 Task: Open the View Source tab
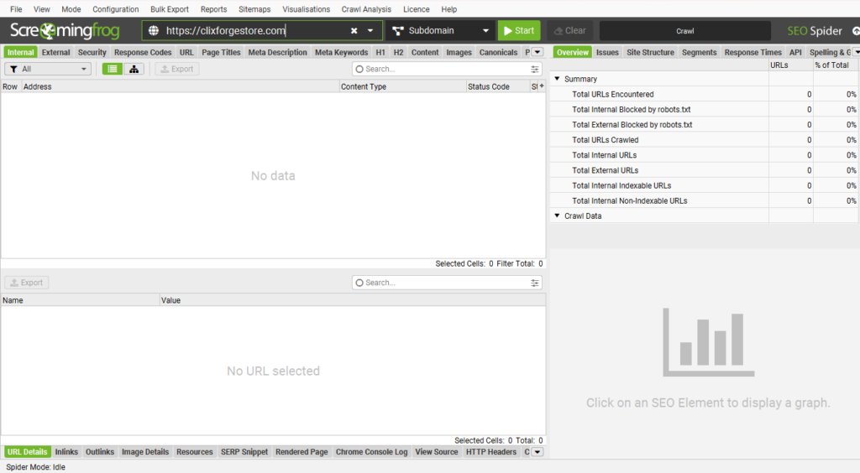coord(437,452)
